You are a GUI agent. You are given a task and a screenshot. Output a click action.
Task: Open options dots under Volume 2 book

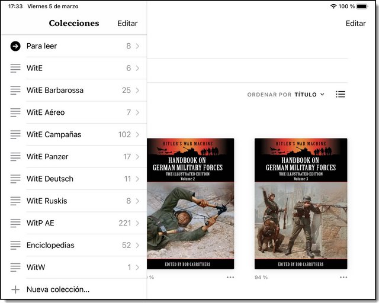[x=230, y=278]
